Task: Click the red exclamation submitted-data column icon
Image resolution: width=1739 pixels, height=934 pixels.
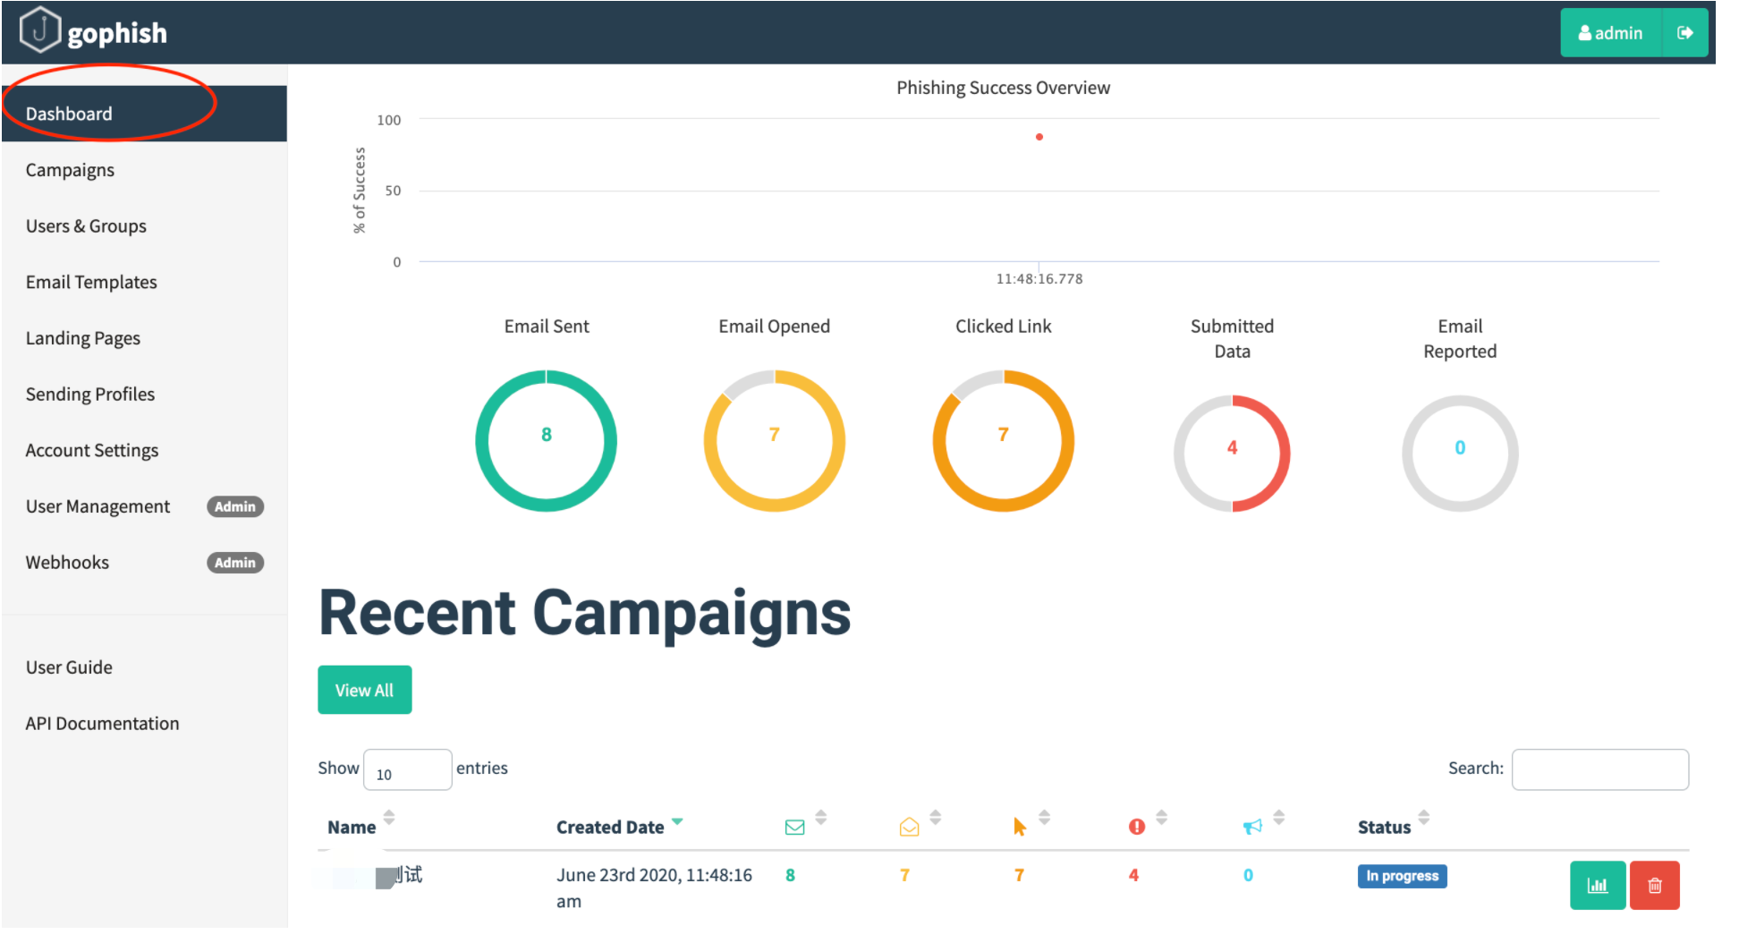Action: (1136, 827)
